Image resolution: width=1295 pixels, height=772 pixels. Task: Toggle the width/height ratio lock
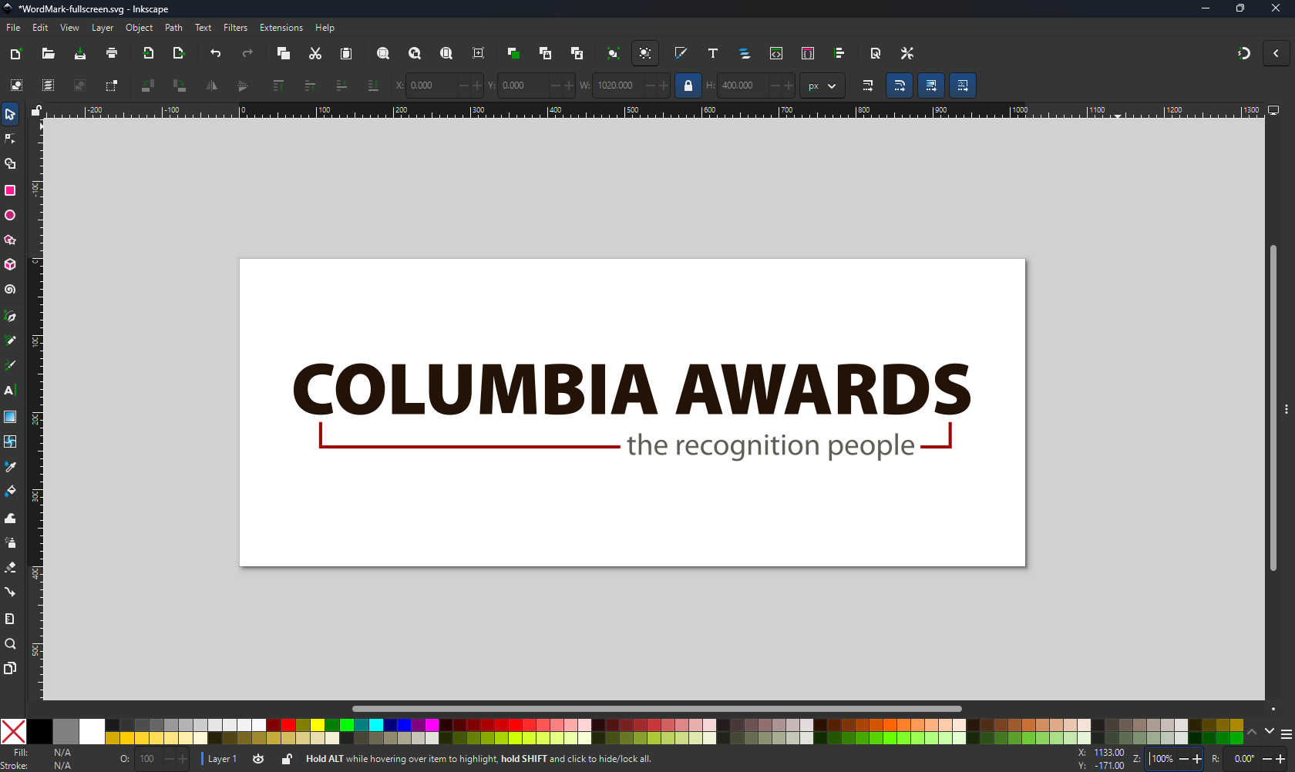[x=688, y=86]
